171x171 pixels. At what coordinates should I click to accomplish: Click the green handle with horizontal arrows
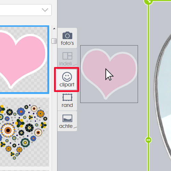(x=148, y=140)
